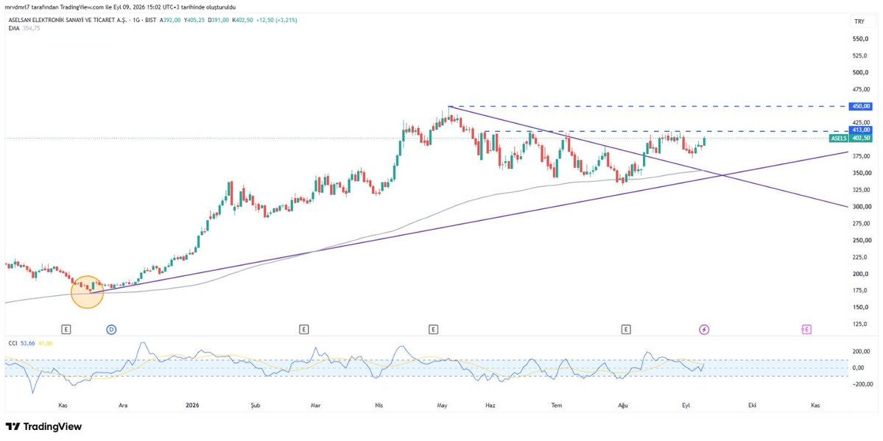Click the Nis month label on time axis
The width and height of the screenshot is (883, 441).
(x=379, y=406)
